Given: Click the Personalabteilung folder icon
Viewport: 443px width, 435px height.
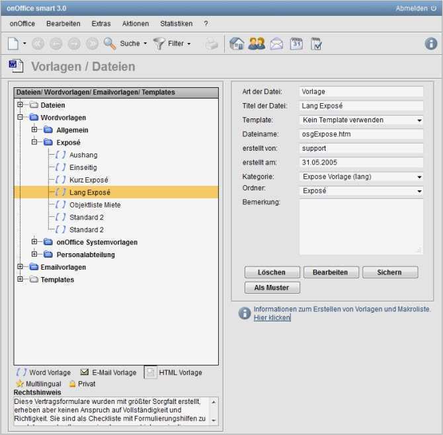Looking at the screenshot, I should click(48, 255).
